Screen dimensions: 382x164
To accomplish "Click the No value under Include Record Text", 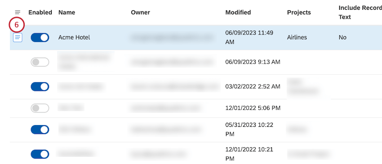I will [342, 38].
